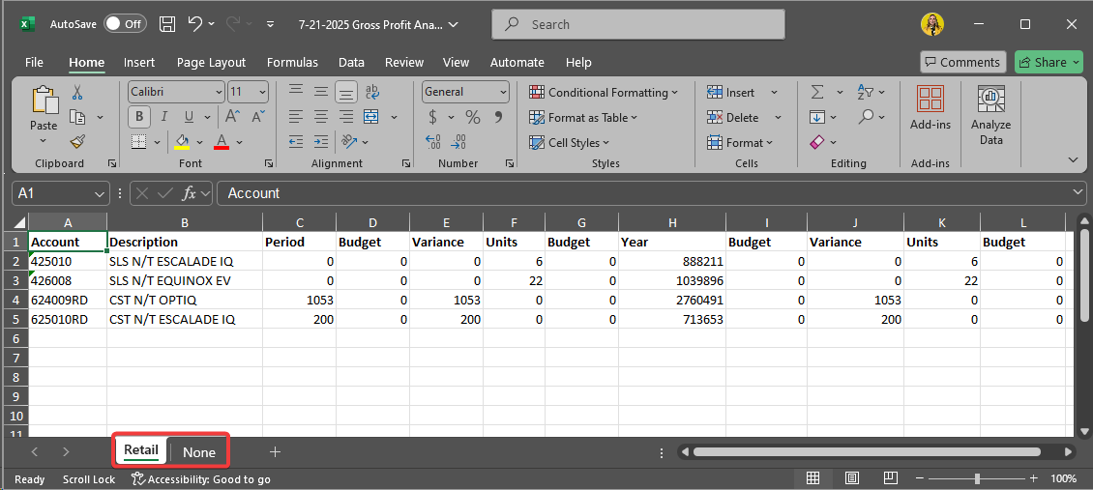This screenshot has width=1093, height=490.
Task: Click the Cut scissors icon
Action: [x=77, y=93]
